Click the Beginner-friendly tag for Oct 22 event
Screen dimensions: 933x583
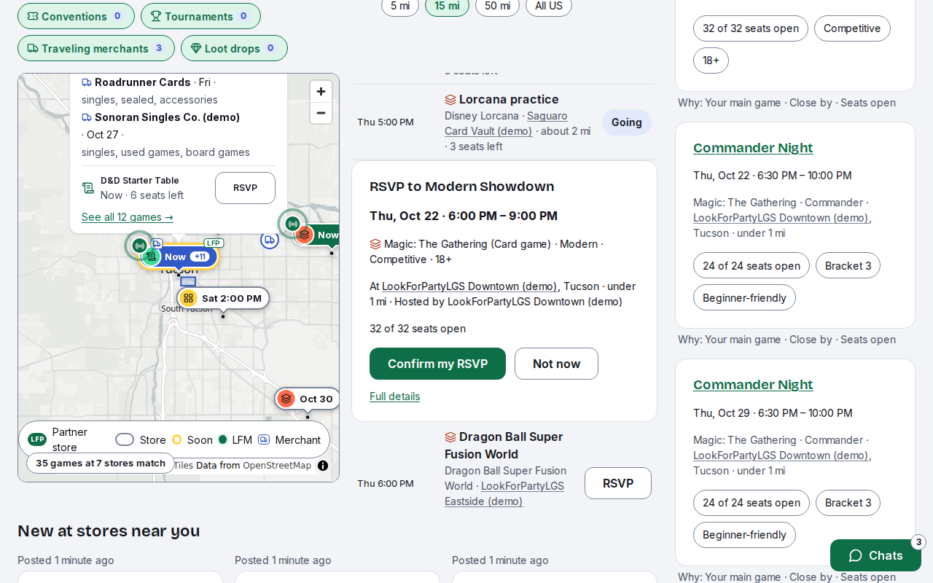[744, 297]
